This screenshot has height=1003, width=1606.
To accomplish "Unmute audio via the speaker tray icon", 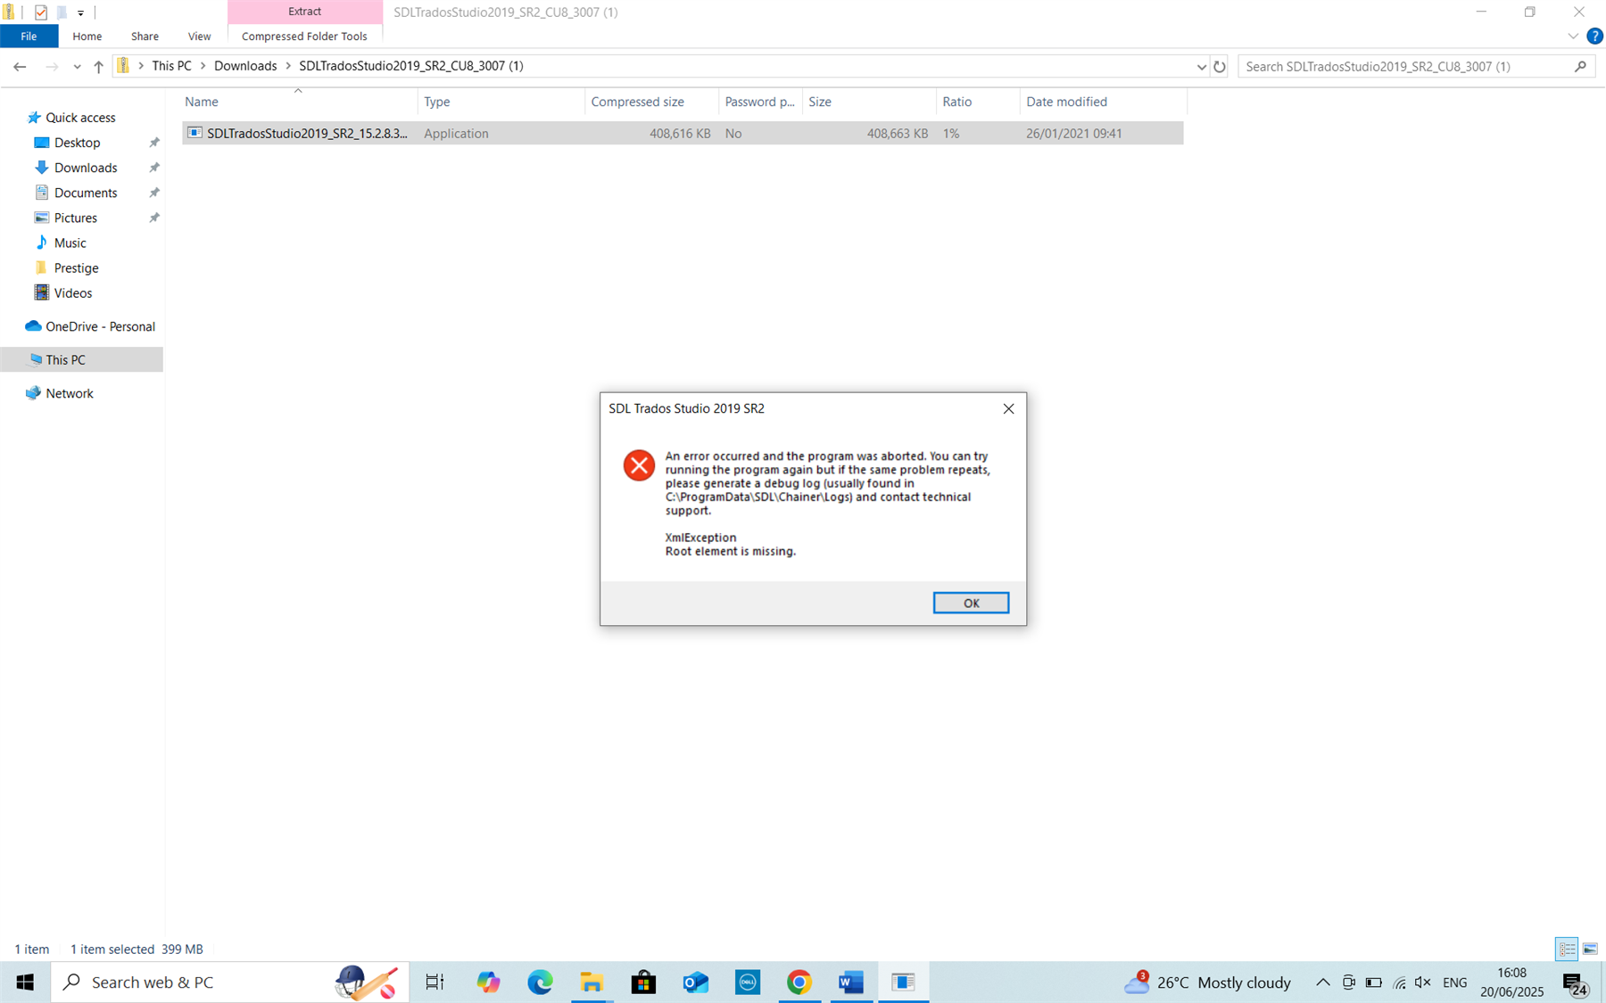I will 1421,982.
